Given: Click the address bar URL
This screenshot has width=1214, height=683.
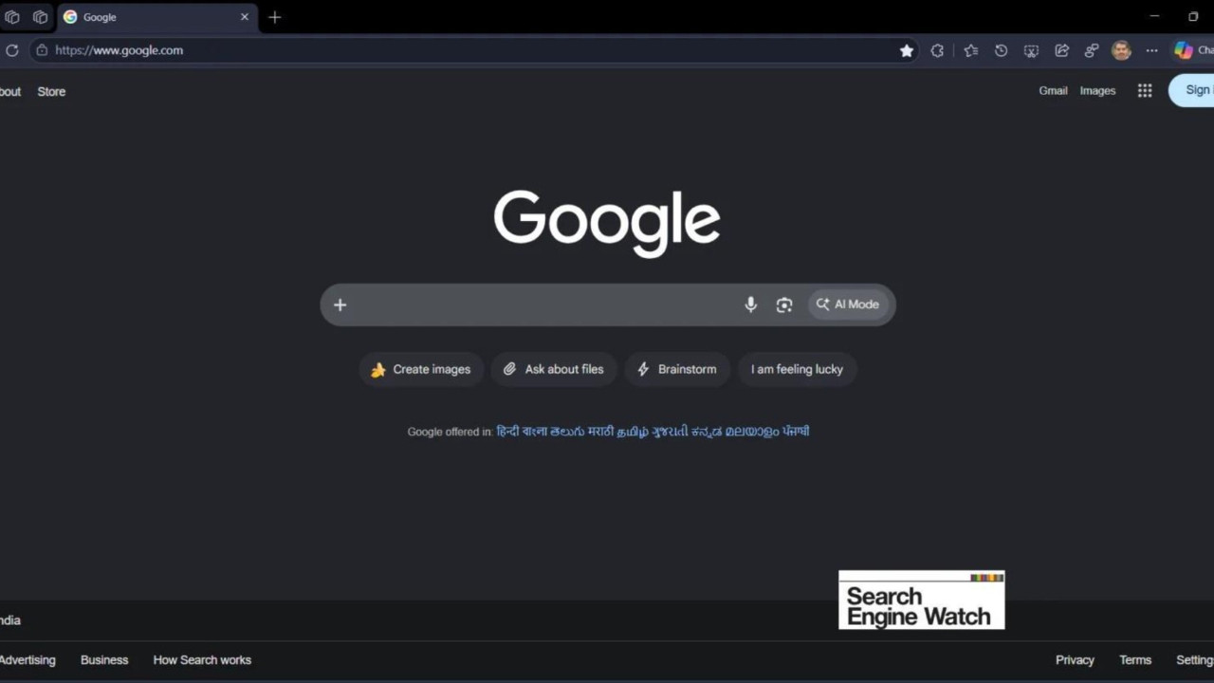Looking at the screenshot, I should pyautogui.click(x=119, y=50).
